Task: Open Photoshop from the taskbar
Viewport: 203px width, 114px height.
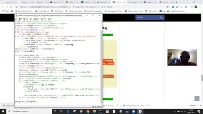Action: tap(127, 111)
